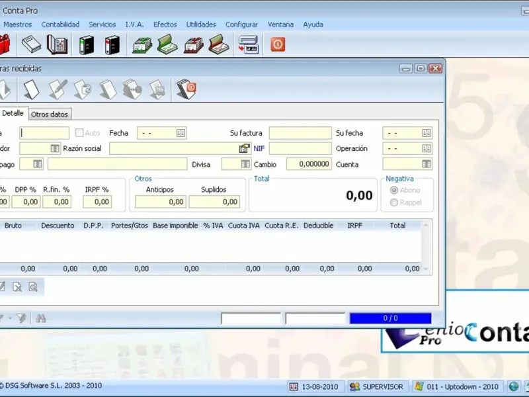Screen dimensions: 529x397
Task: Click the view line magnifier icon
Action: pyautogui.click(x=33, y=287)
